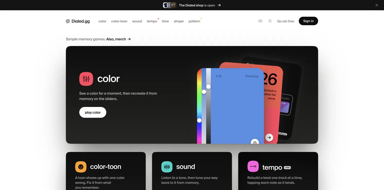Open the sound game card title
The image size is (384, 190).
pos(186,167)
